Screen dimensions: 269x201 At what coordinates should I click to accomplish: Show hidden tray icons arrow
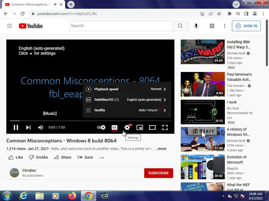(223, 196)
